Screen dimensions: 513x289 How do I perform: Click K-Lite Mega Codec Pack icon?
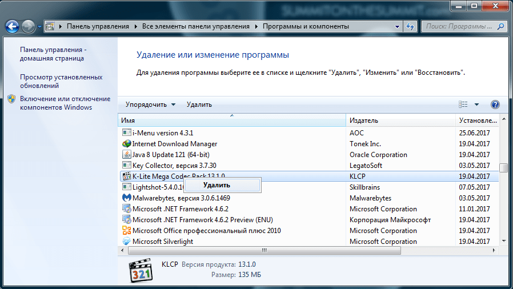pos(127,176)
